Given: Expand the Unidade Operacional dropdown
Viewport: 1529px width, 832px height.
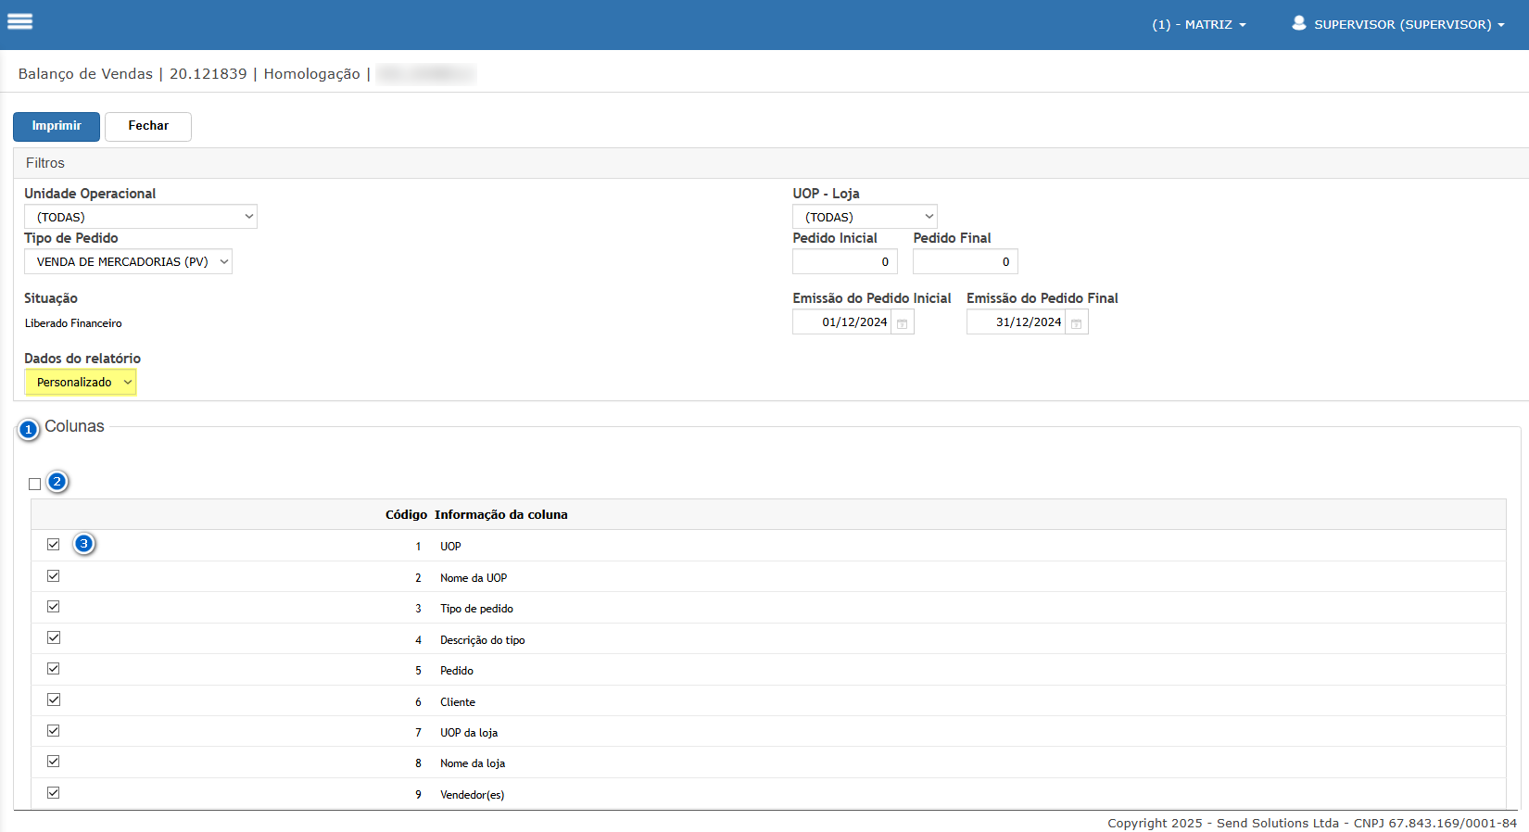Looking at the screenshot, I should [x=140, y=217].
